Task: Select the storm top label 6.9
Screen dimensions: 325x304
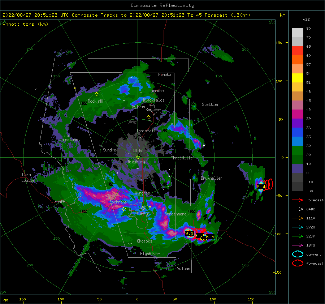Action: click(x=210, y=236)
